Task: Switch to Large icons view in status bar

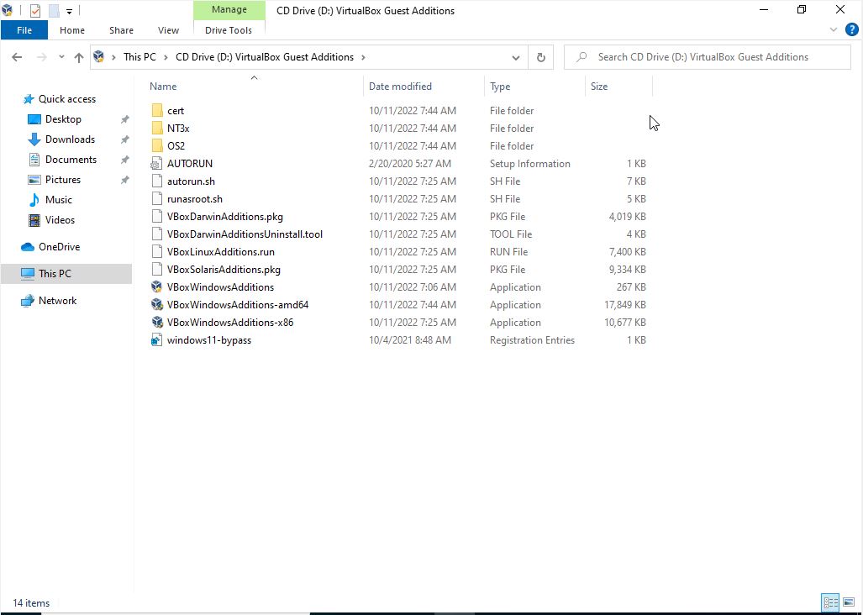Action: [x=849, y=602]
